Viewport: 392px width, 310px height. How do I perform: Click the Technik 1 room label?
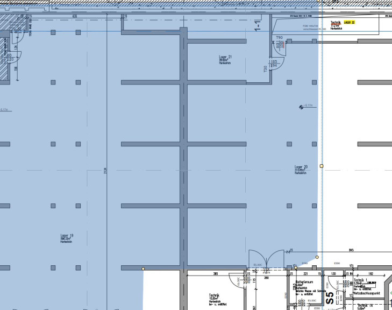point(360,280)
